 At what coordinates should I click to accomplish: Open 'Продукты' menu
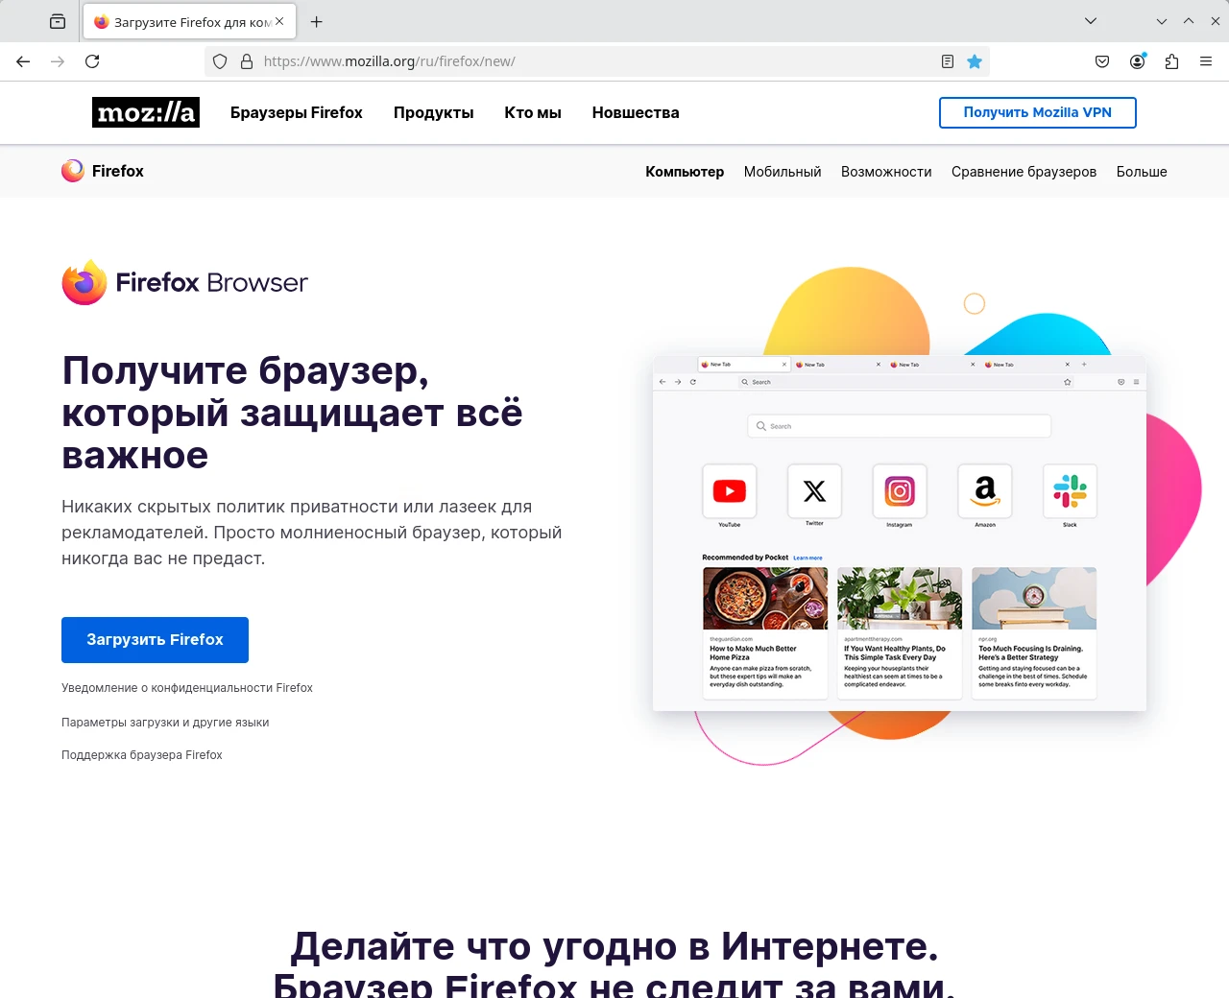tap(434, 112)
